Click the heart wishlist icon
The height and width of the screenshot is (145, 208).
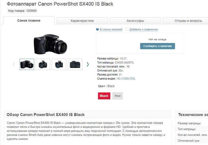click(97, 29)
